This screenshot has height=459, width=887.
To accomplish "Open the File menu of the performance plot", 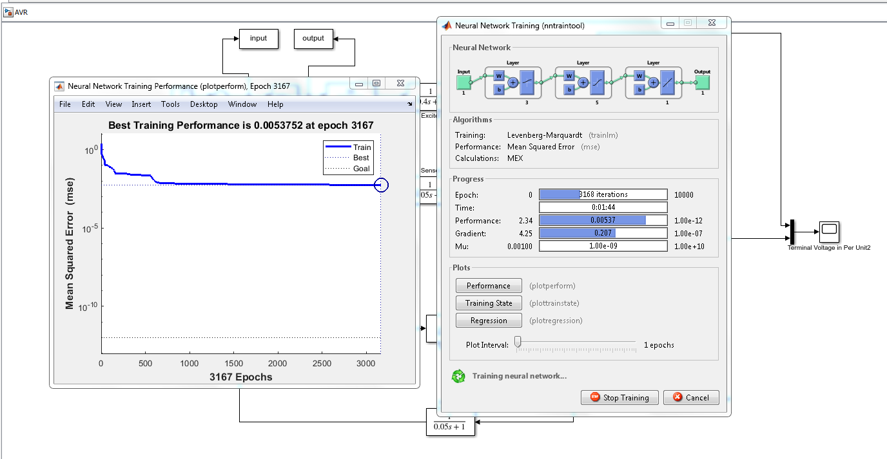I will click(x=64, y=104).
